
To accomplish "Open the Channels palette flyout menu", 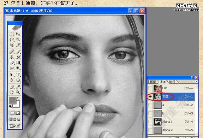I will [x=196, y=82].
